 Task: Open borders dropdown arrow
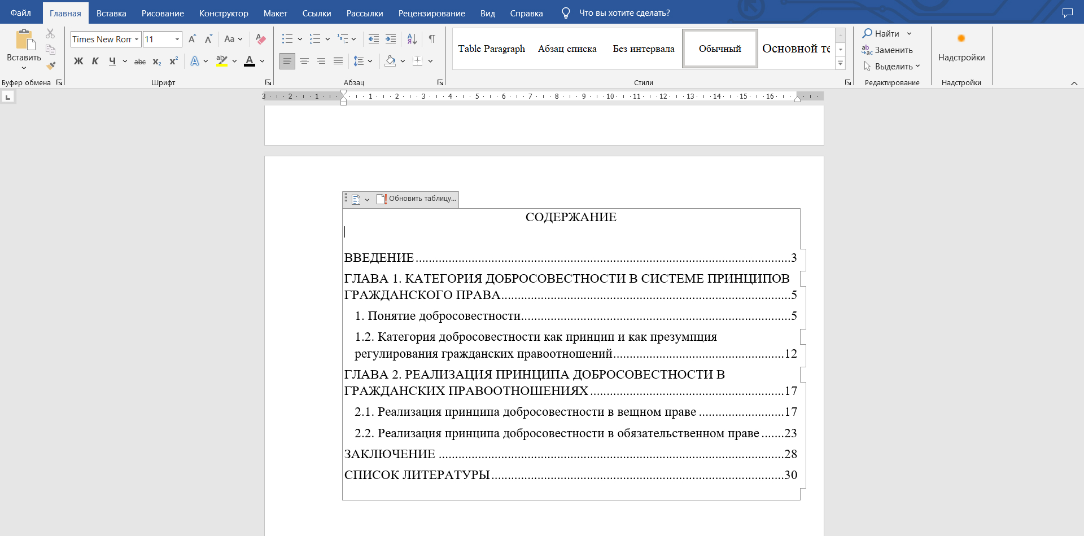[x=430, y=61]
